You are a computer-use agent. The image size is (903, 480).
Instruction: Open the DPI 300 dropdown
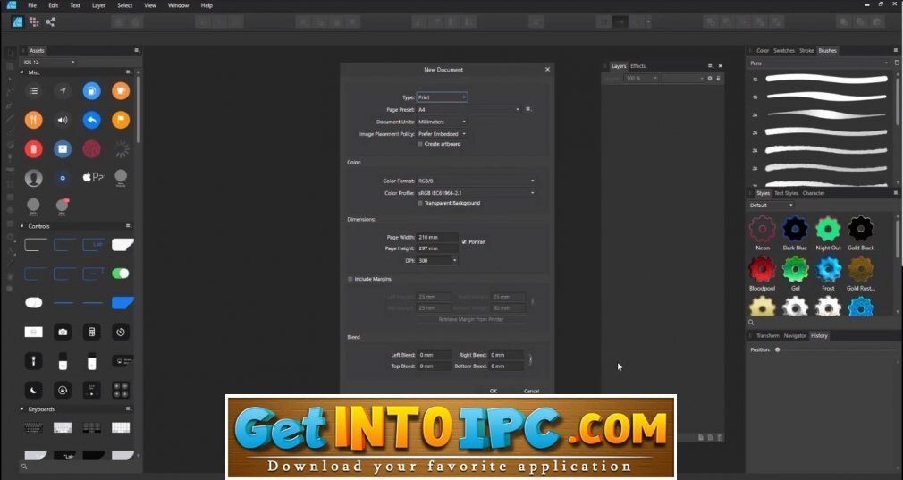tap(438, 261)
